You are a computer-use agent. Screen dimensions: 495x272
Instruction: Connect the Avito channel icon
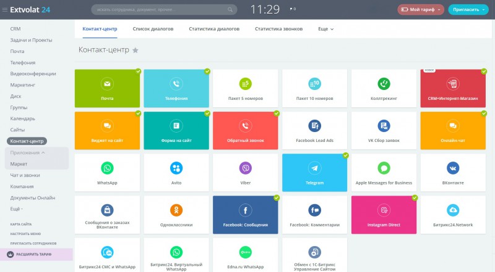point(176,168)
